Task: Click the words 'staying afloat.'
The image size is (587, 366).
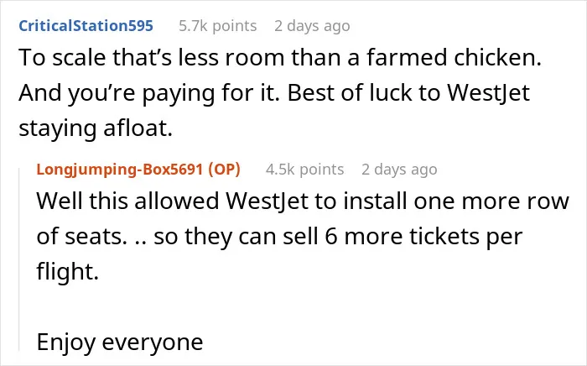Action: (x=96, y=128)
